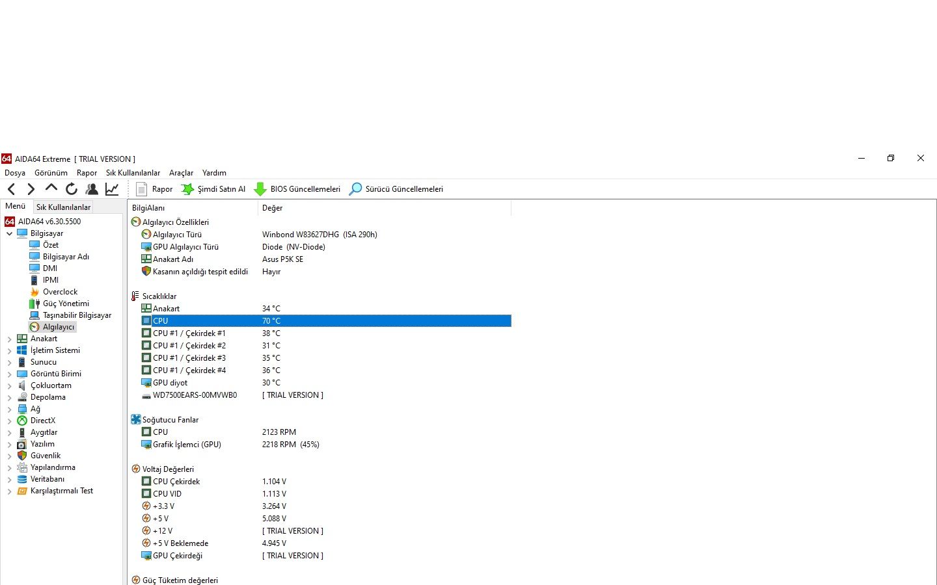This screenshot has width=937, height=585.
Task: Click the Değer column header
Action: (x=385, y=208)
